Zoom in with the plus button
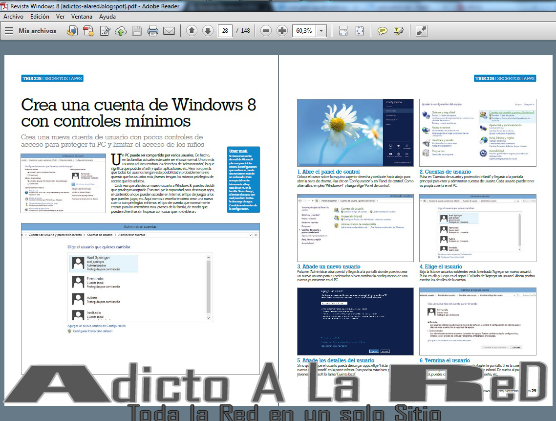Screen dimensions: 556x421 click(x=282, y=30)
